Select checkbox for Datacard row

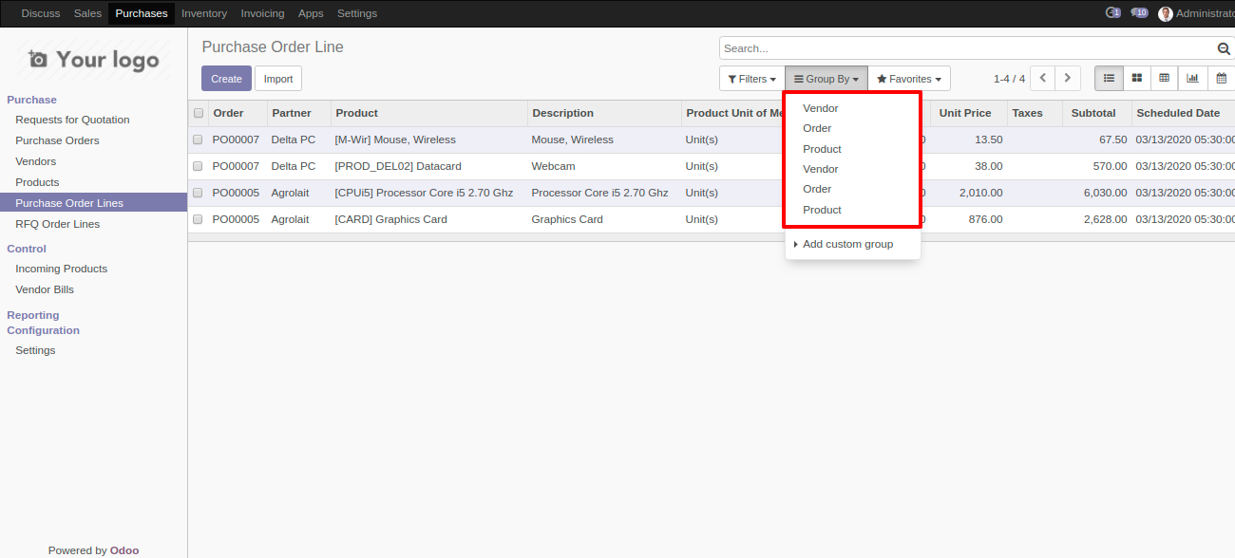click(198, 166)
